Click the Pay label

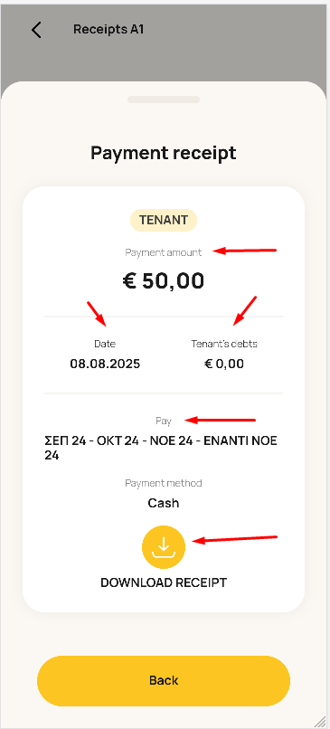point(164,421)
